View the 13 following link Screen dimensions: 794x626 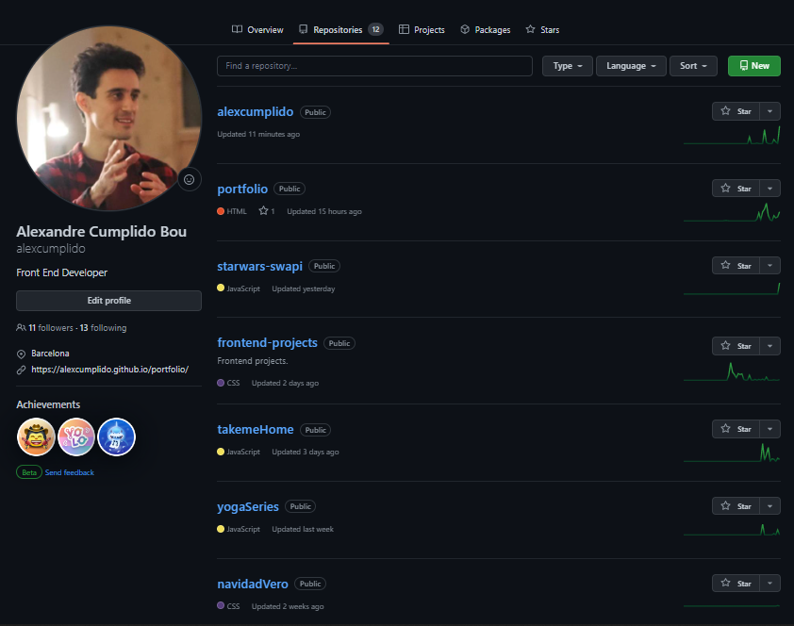104,328
